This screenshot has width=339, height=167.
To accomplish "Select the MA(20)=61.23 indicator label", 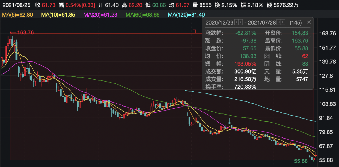I will click(x=100, y=14).
